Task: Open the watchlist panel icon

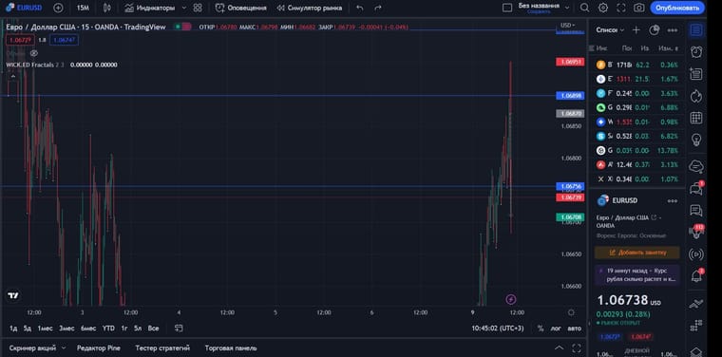Action: (x=696, y=30)
